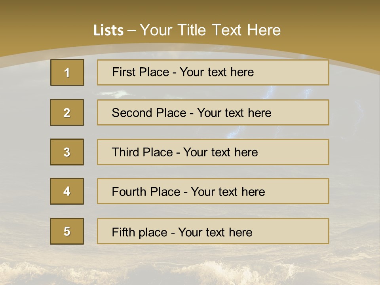Click the "Fifth place" text box

pyautogui.click(x=213, y=231)
